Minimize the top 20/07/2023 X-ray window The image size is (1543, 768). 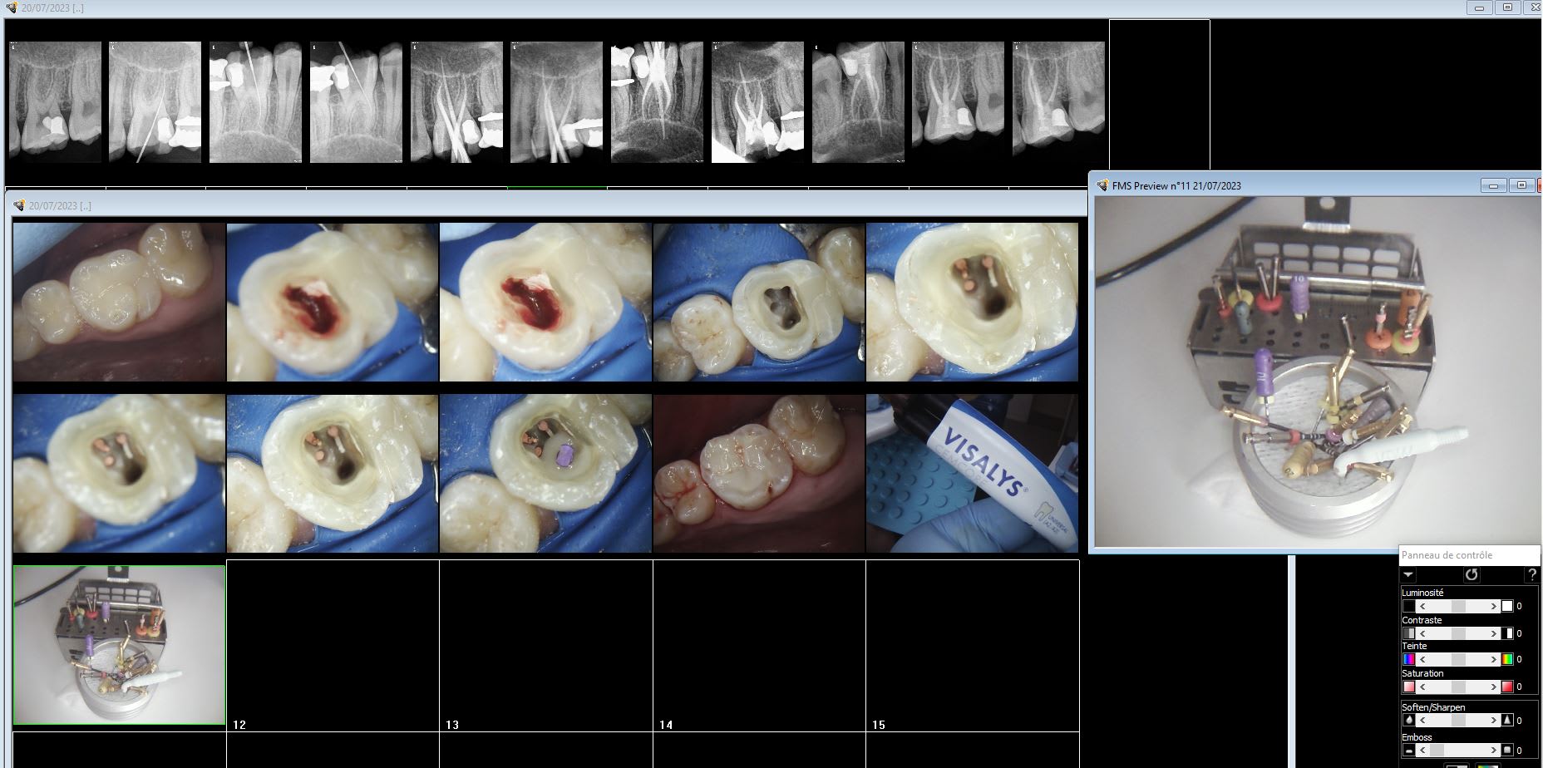pyautogui.click(x=1479, y=7)
